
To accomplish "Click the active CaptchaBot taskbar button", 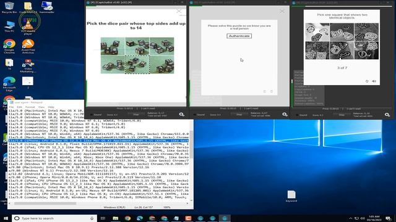I will 225,218.
